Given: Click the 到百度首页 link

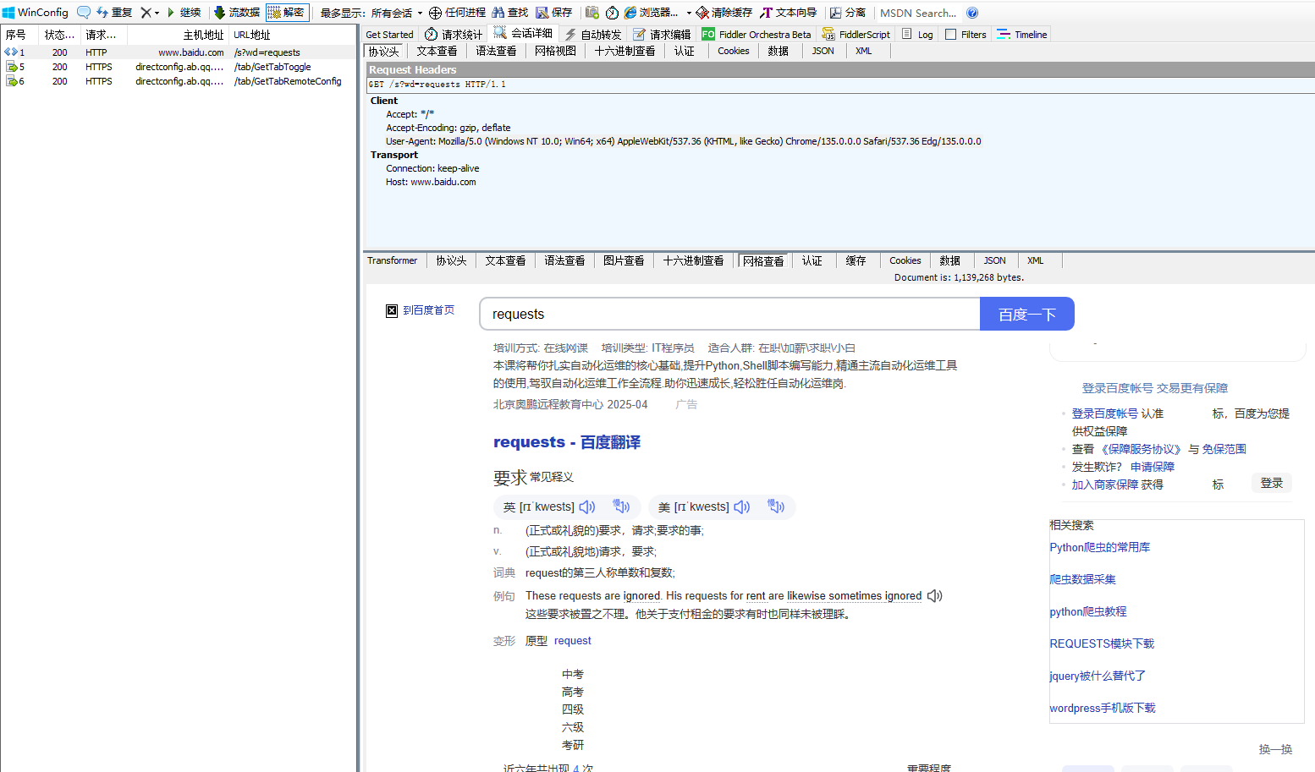Looking at the screenshot, I should 428,310.
